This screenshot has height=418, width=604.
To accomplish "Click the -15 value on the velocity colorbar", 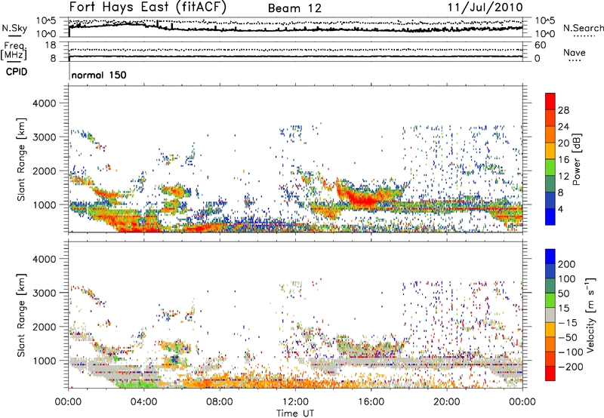I will click(x=566, y=322).
